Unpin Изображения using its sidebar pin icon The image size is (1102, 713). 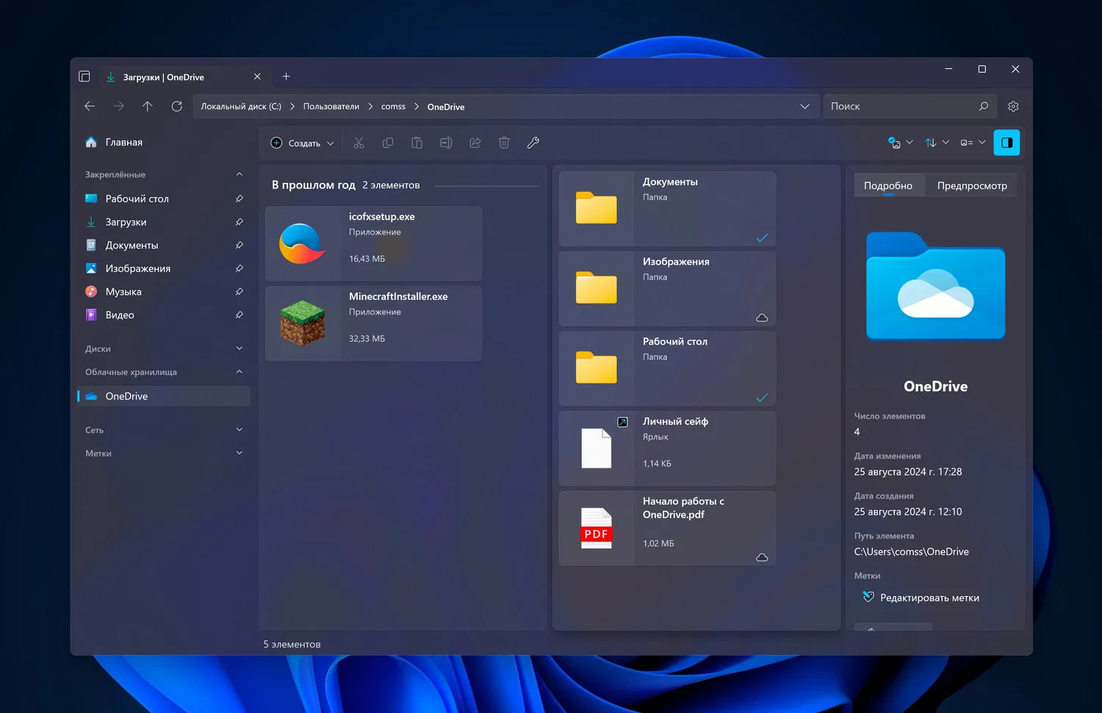point(239,268)
